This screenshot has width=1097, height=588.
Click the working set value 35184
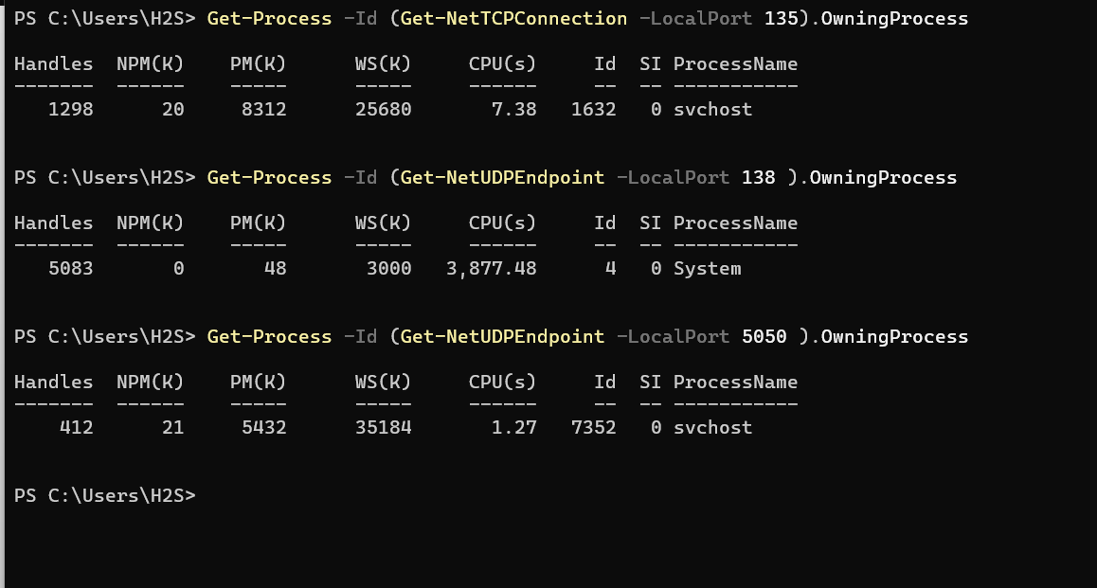click(x=383, y=428)
